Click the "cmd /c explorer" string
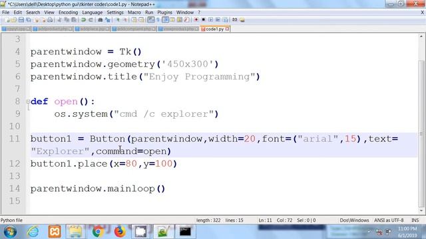Image resolution: width=426 pixels, height=239 pixels. click(164, 114)
